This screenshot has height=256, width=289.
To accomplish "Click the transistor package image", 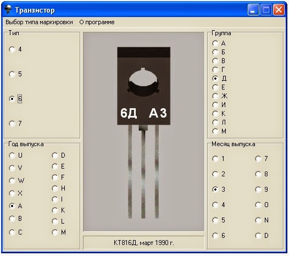I will [144, 132].
